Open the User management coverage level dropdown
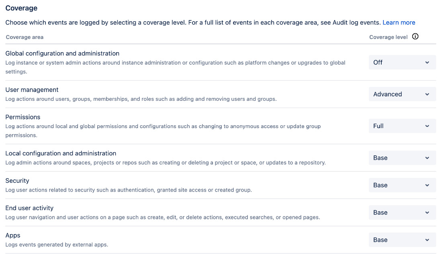This screenshot has width=442, height=259. point(402,94)
